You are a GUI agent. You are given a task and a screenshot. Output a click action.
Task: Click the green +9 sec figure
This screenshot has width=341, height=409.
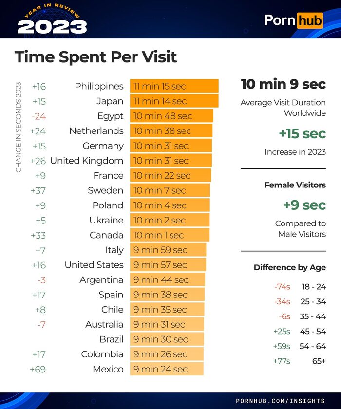pos(304,205)
